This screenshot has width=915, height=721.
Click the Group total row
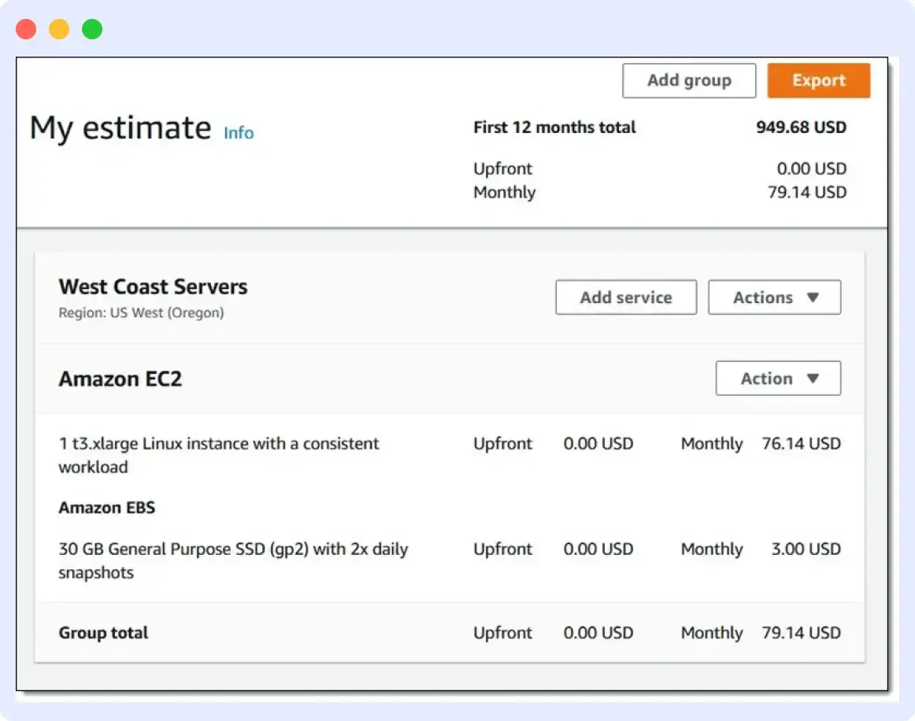click(103, 633)
